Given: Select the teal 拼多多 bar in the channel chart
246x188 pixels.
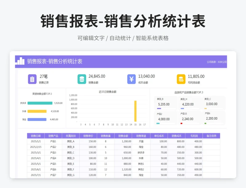Looking at the screenshot, I should click(x=40, y=103).
